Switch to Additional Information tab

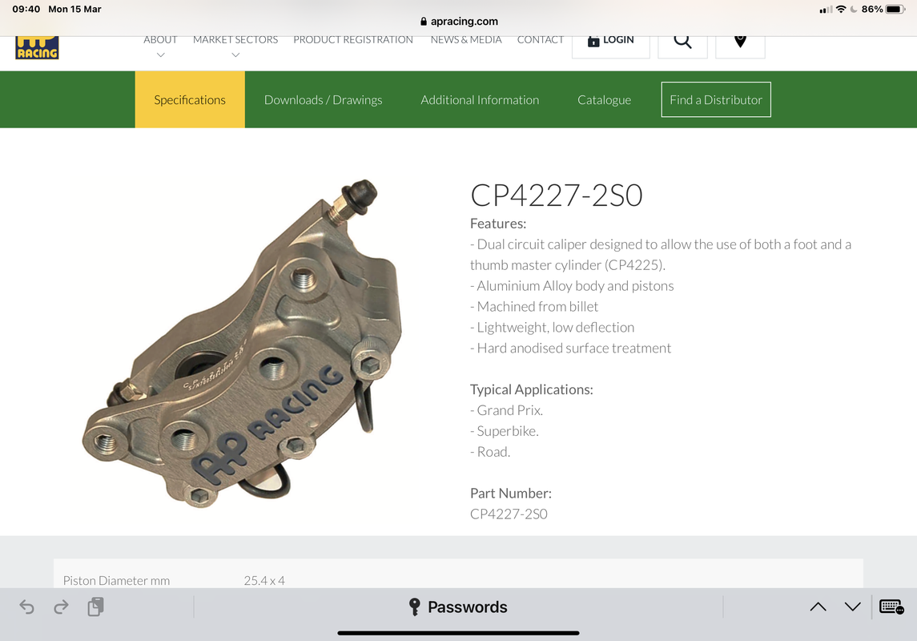point(481,100)
